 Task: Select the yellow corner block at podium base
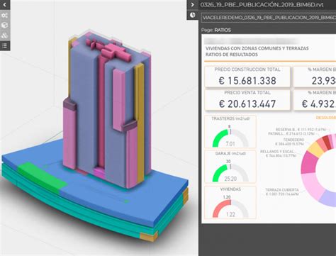[x=149, y=236]
